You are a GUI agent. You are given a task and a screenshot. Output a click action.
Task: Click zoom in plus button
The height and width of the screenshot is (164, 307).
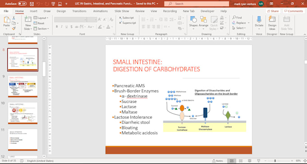pyautogui.click(x=292, y=161)
